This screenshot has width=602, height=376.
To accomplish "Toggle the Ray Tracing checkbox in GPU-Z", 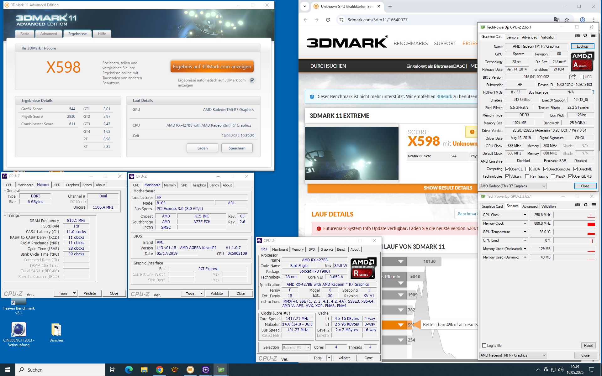I will click(527, 176).
